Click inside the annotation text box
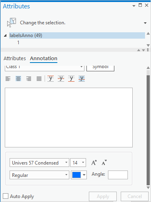Image resolution: width=151 pixels, height=202 pixels. [x=69, y=118]
